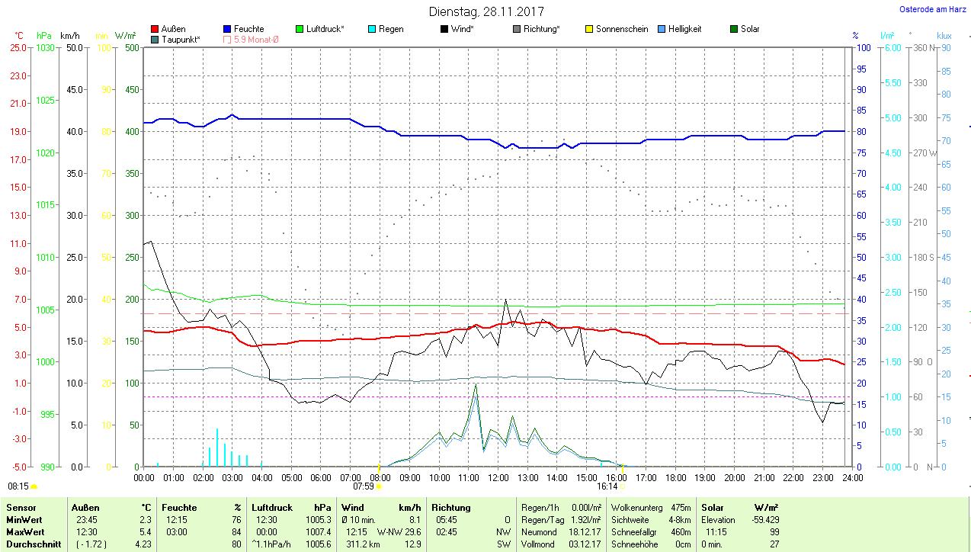971x552 pixels.
Task: Open the Osterode am Harz link
Action: pos(932,10)
